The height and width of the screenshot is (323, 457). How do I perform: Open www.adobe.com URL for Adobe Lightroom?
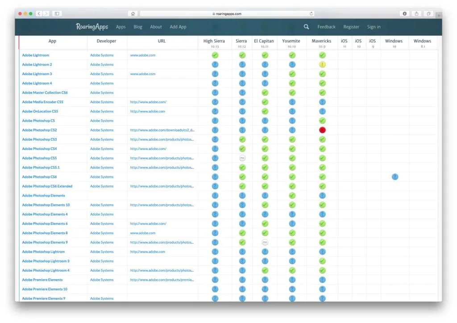pyautogui.click(x=143, y=55)
